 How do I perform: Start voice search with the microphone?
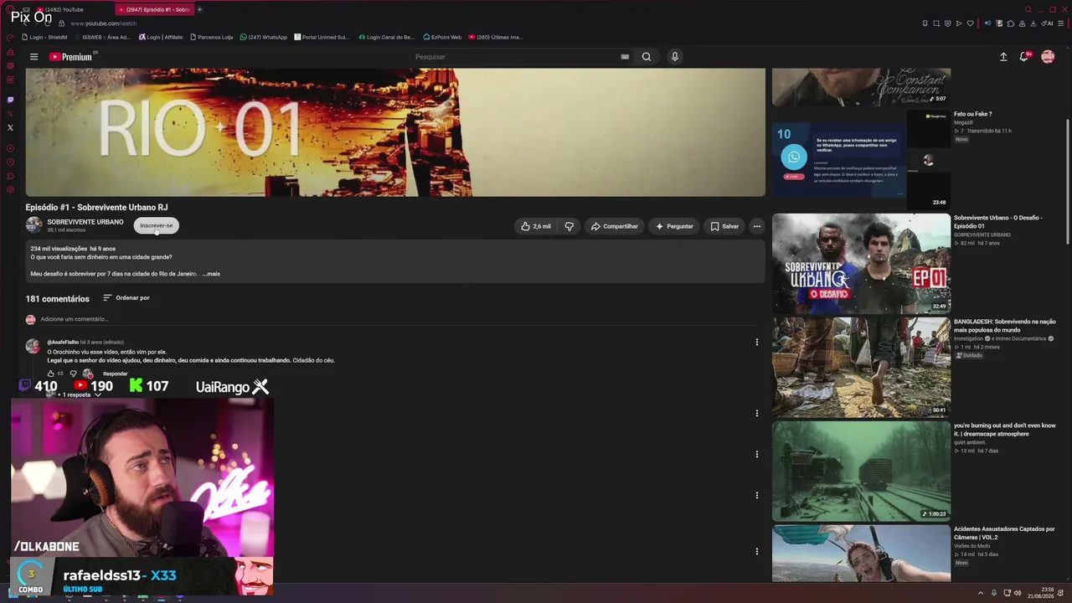pos(674,57)
